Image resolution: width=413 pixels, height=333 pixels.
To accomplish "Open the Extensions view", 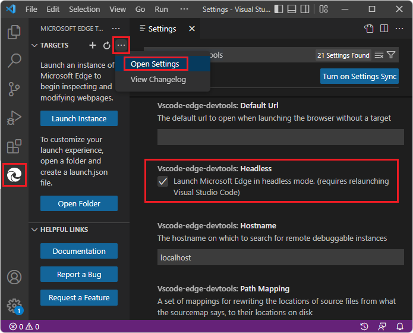I will pyautogui.click(x=14, y=146).
